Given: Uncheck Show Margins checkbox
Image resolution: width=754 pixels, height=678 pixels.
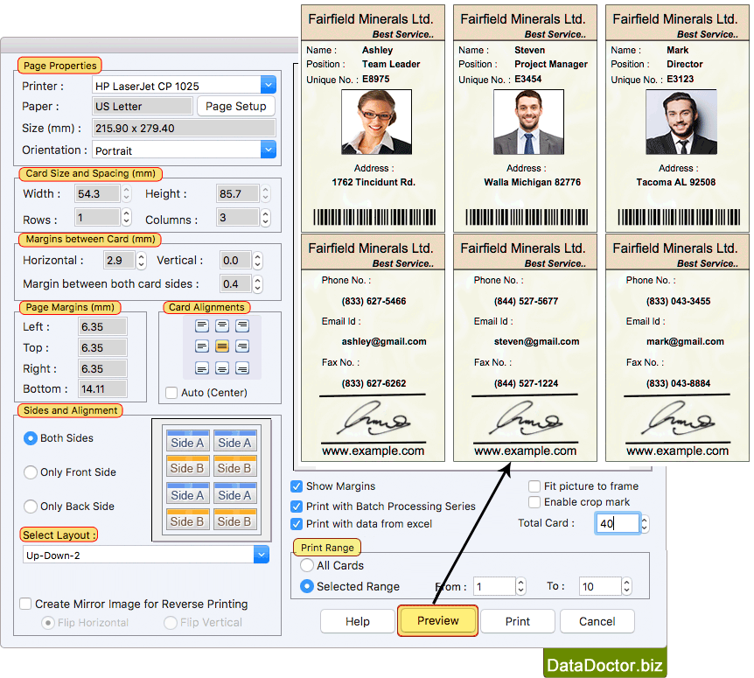Looking at the screenshot, I should point(297,486).
